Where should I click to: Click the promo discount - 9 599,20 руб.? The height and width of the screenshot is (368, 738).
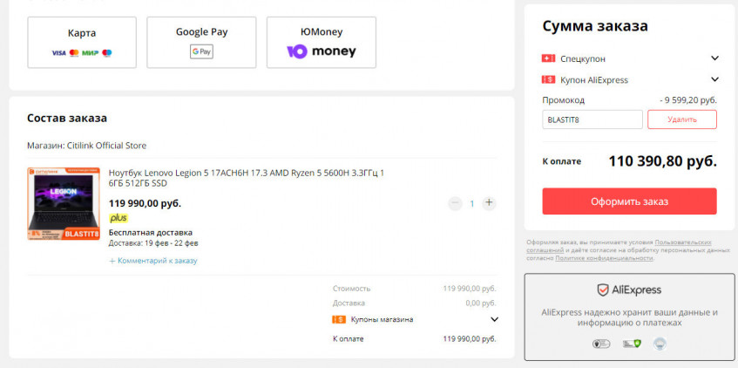click(688, 100)
